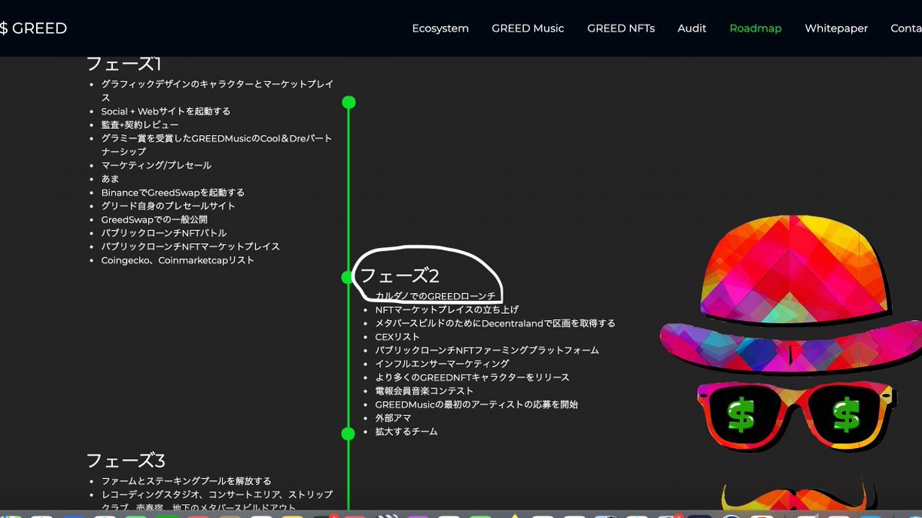The image size is (922, 518).
Task: Click the timeline dot near Social + Webサイト line
Action: tap(348, 102)
